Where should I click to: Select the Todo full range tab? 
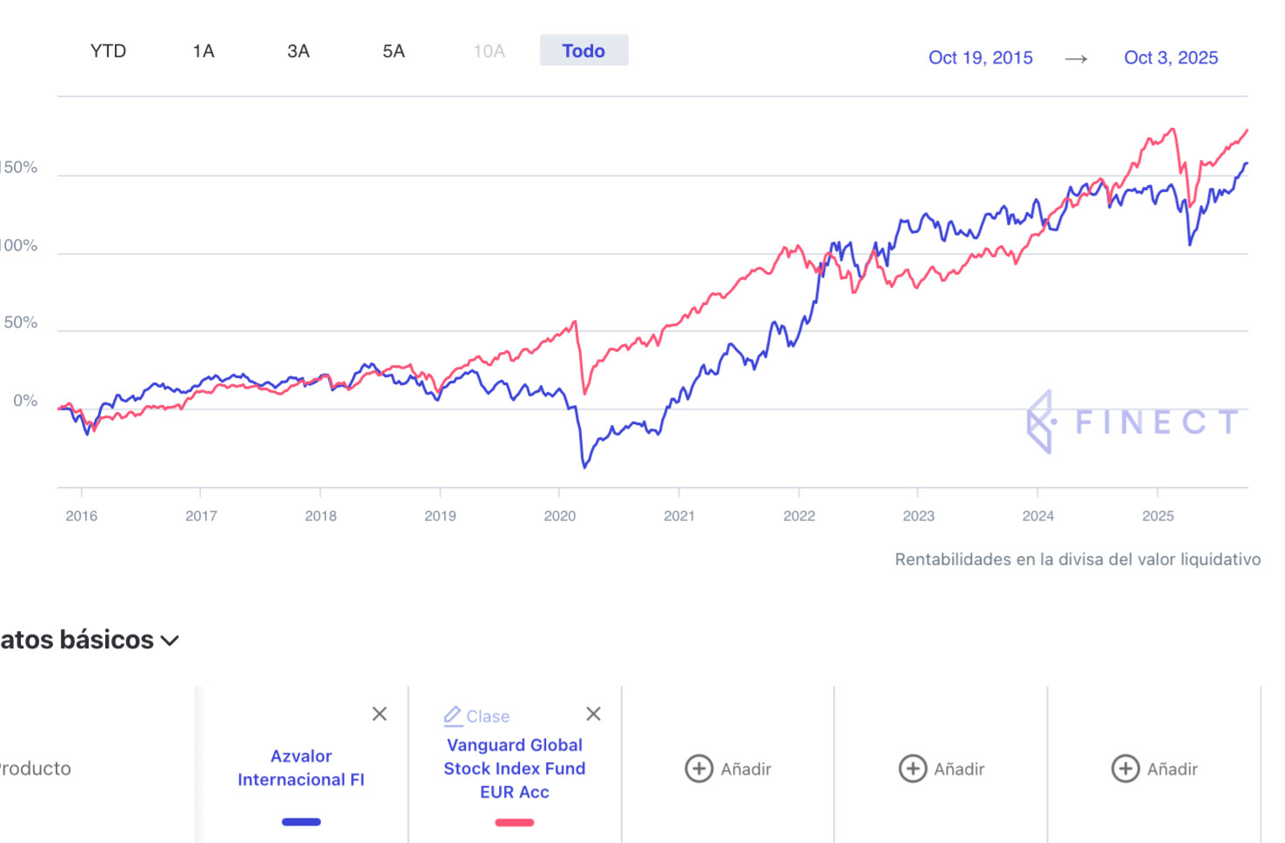[x=583, y=51]
